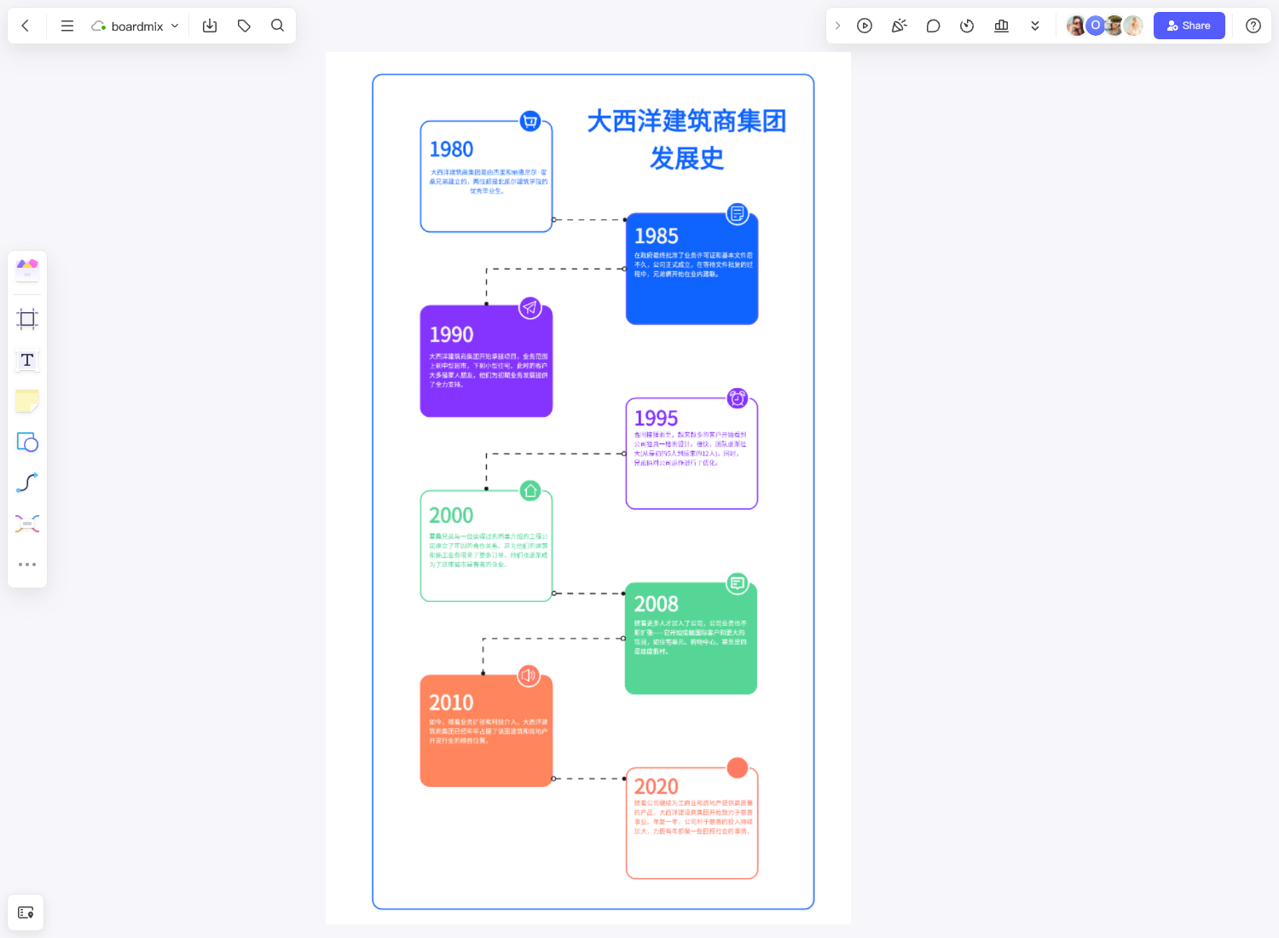Click the chat icon on 2008 card
This screenshot has height=938, width=1279.
tap(738, 583)
